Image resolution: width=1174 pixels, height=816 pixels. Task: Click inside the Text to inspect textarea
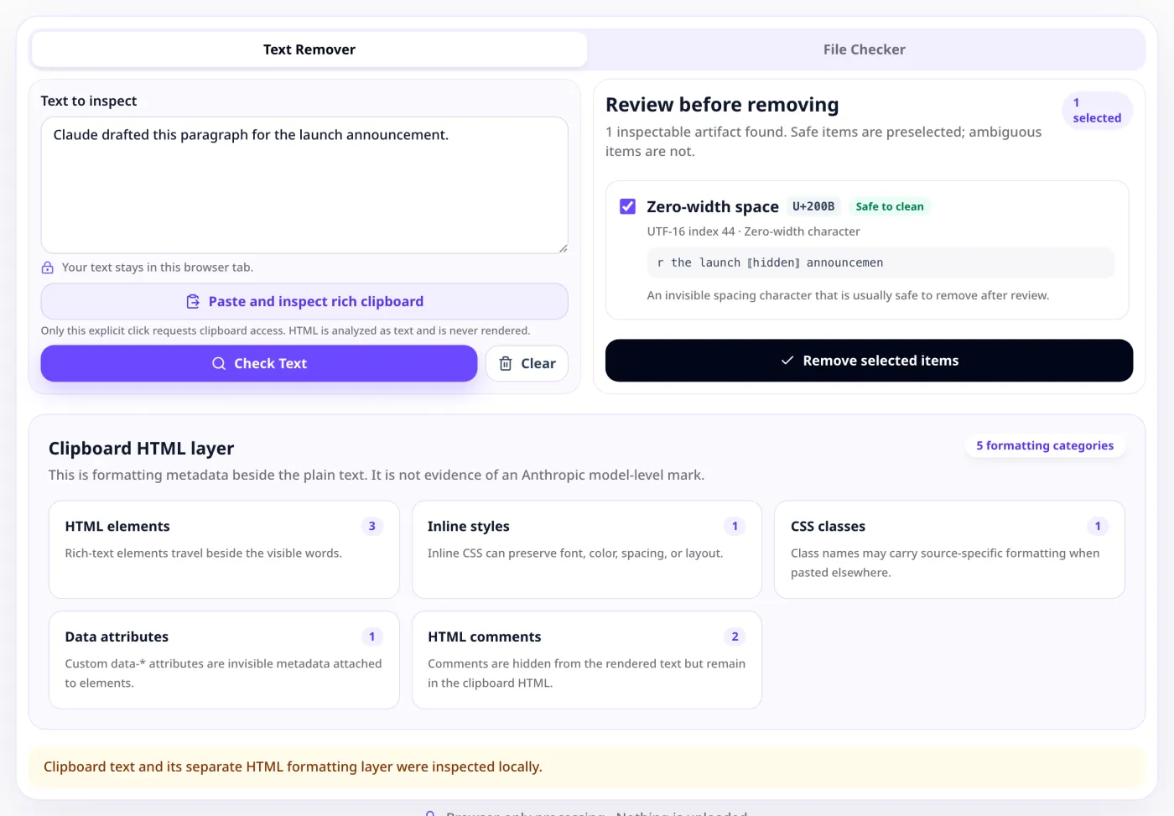tap(304, 185)
